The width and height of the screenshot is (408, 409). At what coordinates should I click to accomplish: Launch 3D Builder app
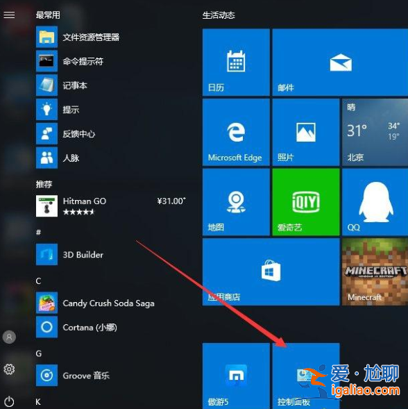click(x=112, y=255)
